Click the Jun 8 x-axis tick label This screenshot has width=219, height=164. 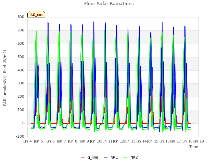(x=73, y=141)
